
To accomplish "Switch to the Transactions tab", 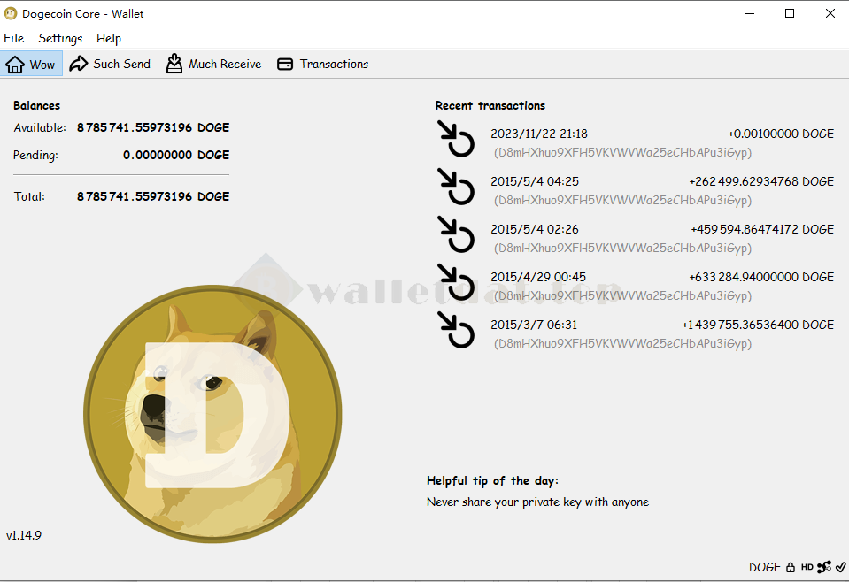I will point(323,64).
